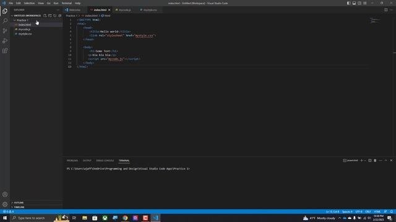Maximize terminal panel with chevron
396x222 pixels.
pos(385,160)
